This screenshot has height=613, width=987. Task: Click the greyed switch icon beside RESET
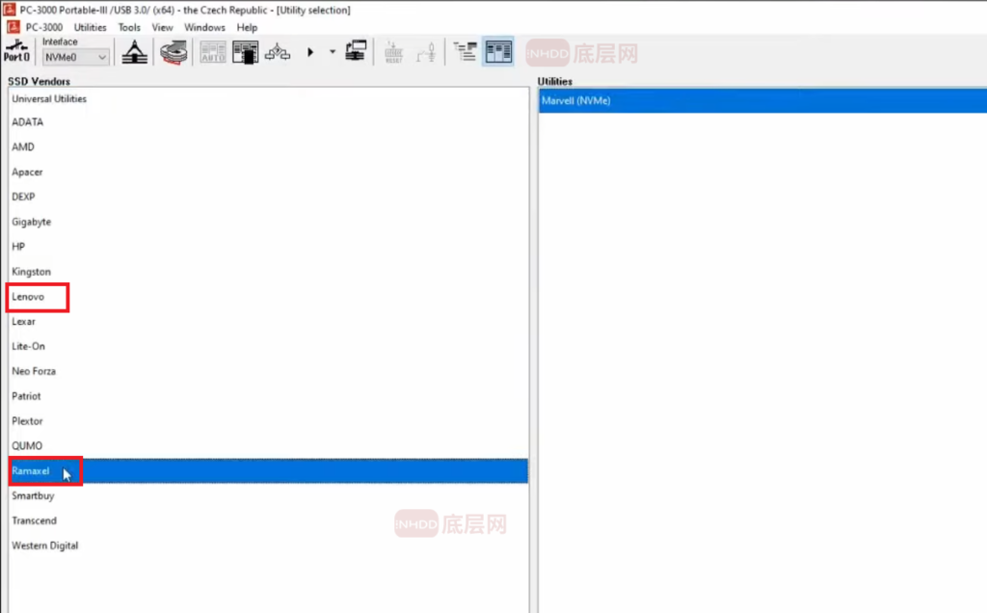click(426, 52)
